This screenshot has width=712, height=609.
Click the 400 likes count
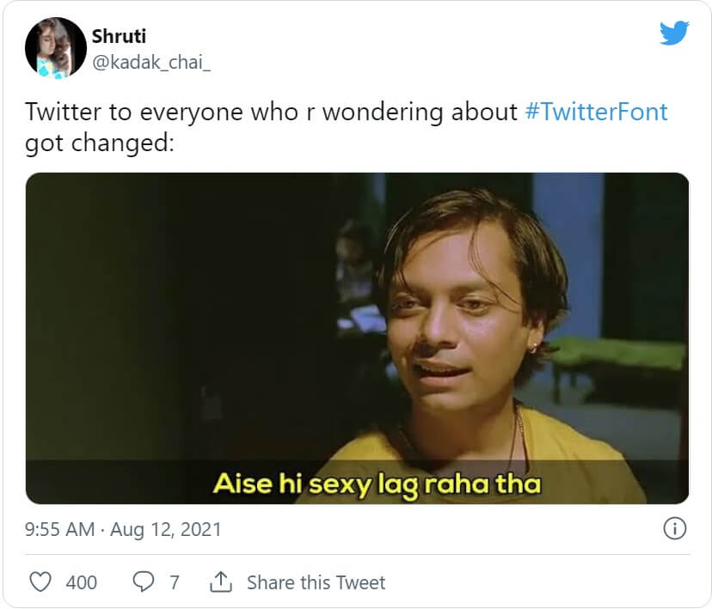tap(82, 582)
